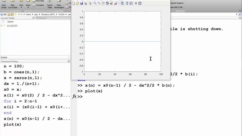Image resolution: width=242 pixels, height=136 pixels.
Task: Click the browse for folder icon
Action: pos(12,14)
